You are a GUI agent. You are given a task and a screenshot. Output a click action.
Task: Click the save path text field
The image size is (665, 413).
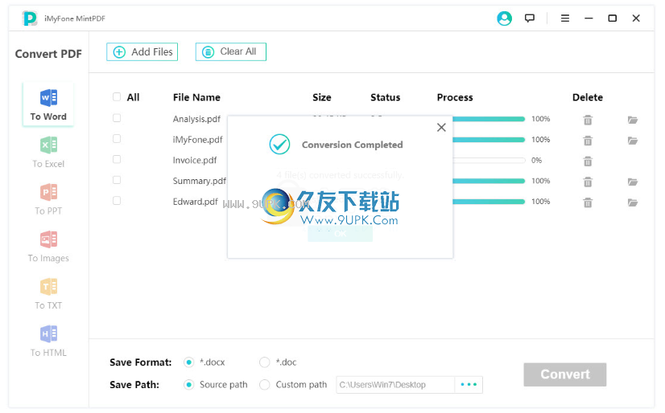point(395,385)
